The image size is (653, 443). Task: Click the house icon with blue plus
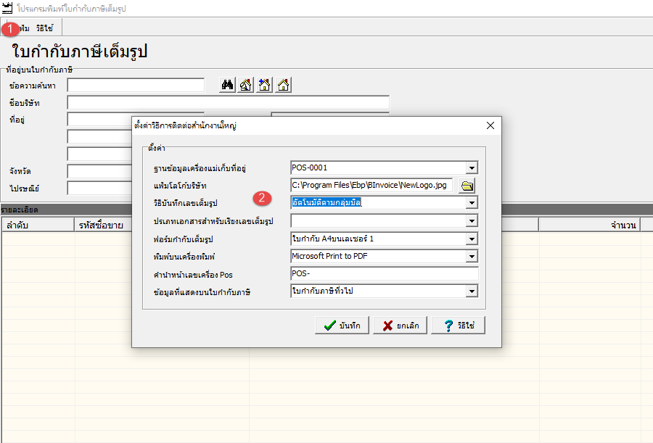tap(265, 85)
